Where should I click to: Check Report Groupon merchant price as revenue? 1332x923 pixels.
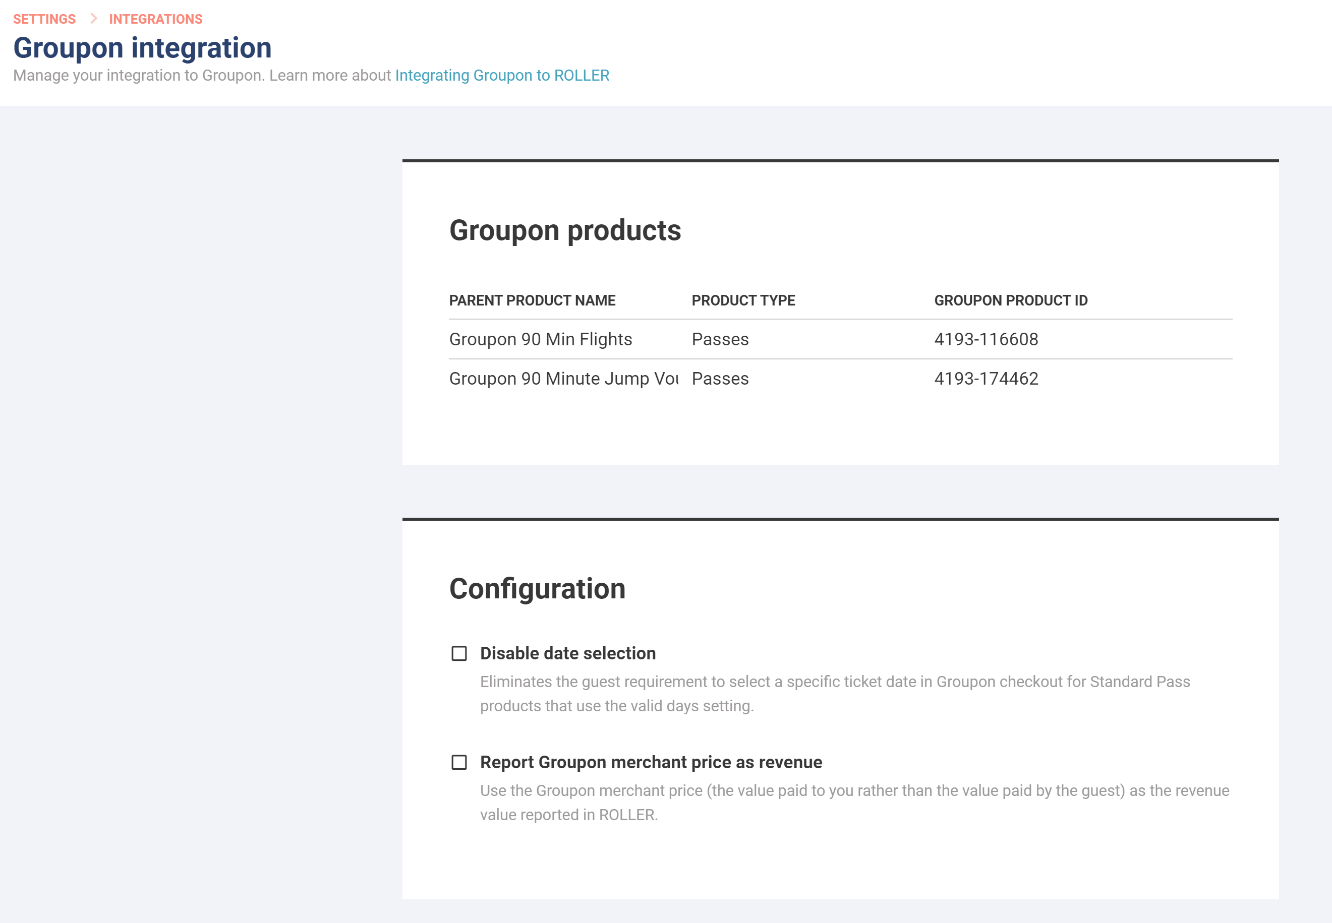[459, 762]
